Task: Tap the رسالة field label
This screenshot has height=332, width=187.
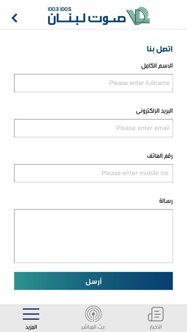Action: point(166,201)
